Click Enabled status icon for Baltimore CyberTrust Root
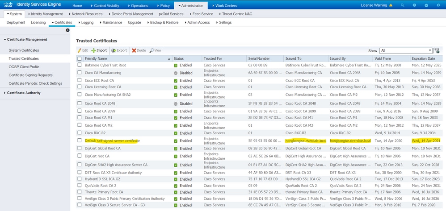Screen dimensions: 446x211 176,65
